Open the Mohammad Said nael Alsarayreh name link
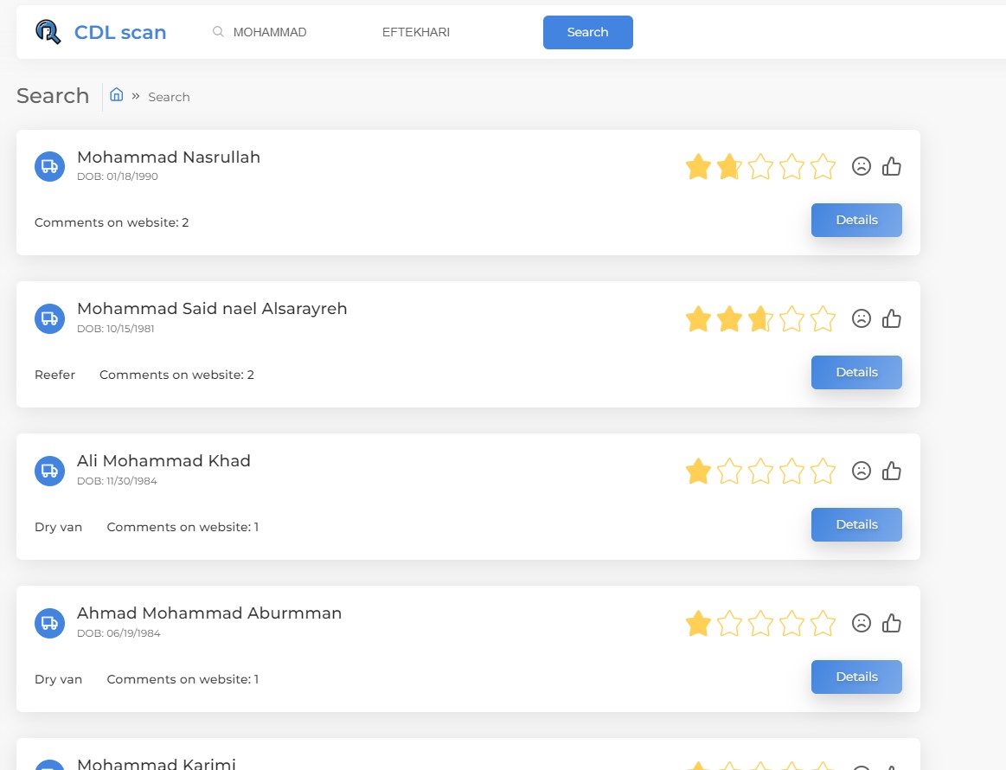1006x770 pixels. point(212,309)
